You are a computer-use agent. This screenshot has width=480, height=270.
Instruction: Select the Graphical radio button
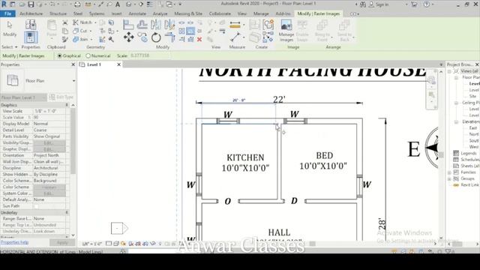[x=60, y=55]
